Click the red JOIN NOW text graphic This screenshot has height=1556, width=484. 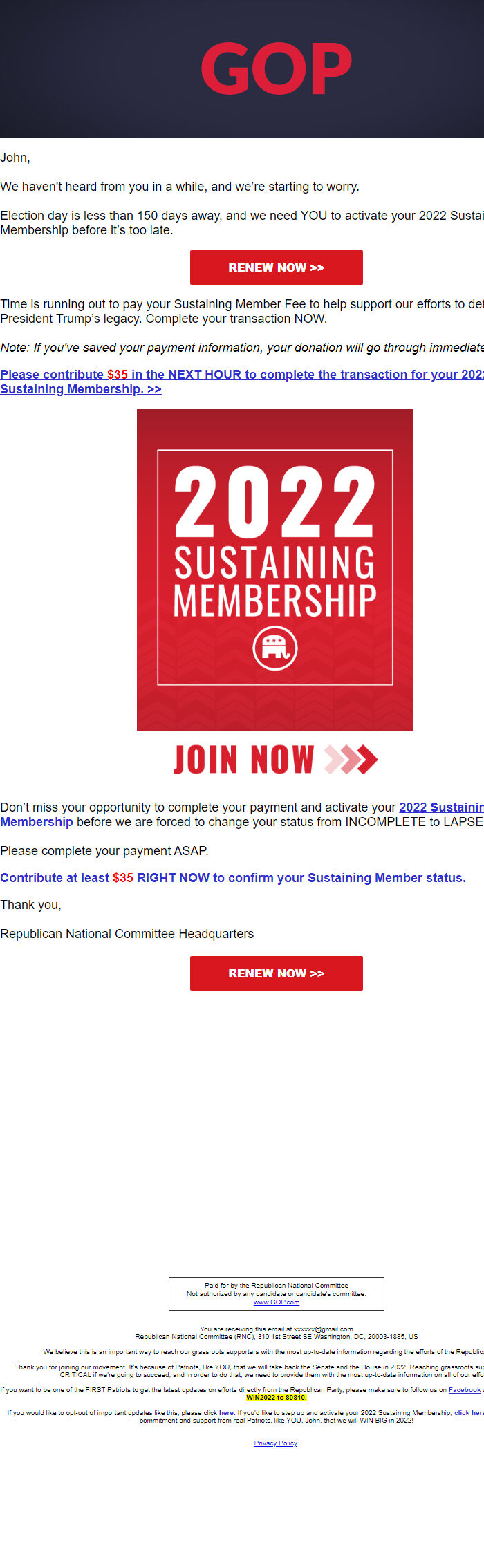pos(243,759)
